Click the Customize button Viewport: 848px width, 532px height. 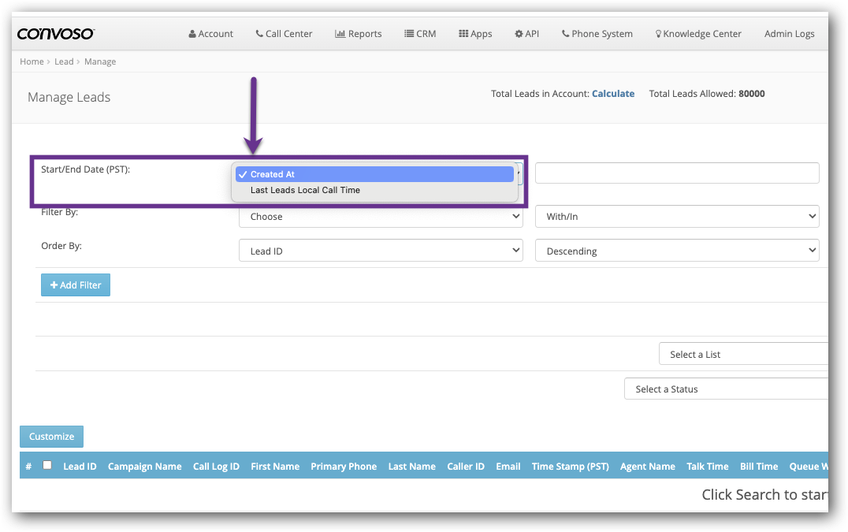click(x=51, y=437)
